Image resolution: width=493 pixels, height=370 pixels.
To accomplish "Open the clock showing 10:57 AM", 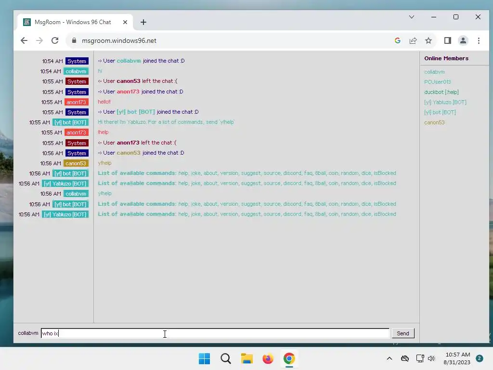I will coord(457,358).
